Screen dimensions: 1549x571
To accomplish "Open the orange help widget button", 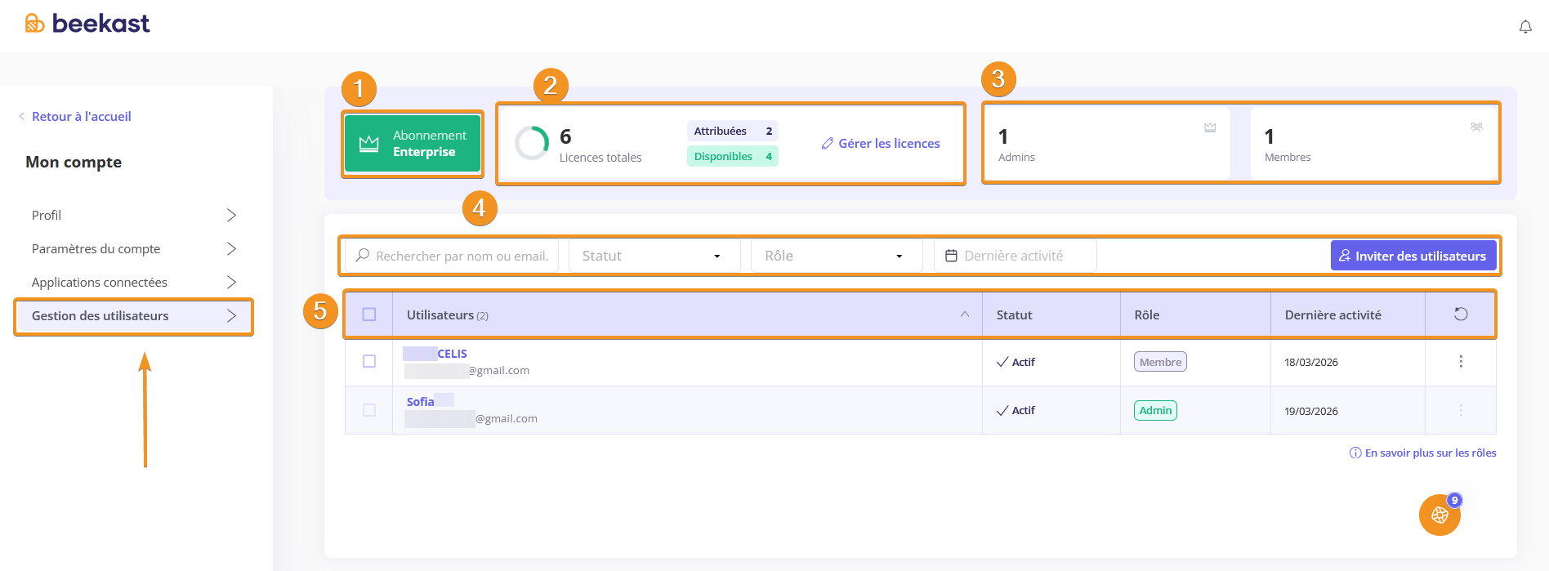I will tap(1440, 515).
